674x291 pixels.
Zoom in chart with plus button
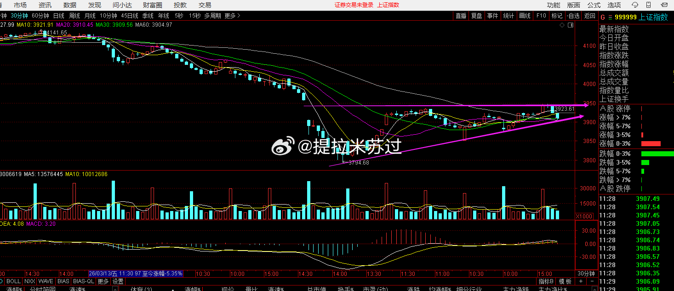pyautogui.click(x=581, y=281)
